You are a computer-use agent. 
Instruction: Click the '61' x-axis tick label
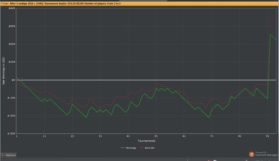pyautogui.click(x=184, y=136)
